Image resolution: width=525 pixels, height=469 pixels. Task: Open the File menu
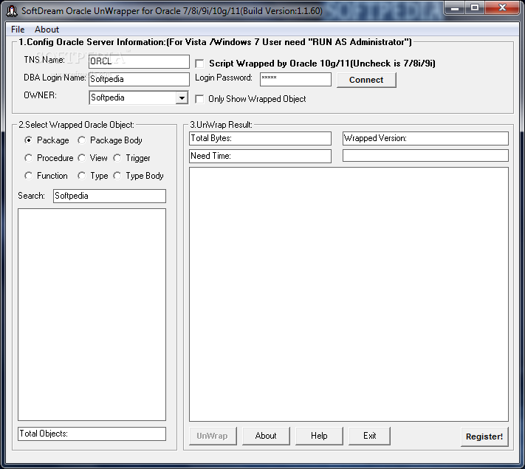click(x=18, y=30)
